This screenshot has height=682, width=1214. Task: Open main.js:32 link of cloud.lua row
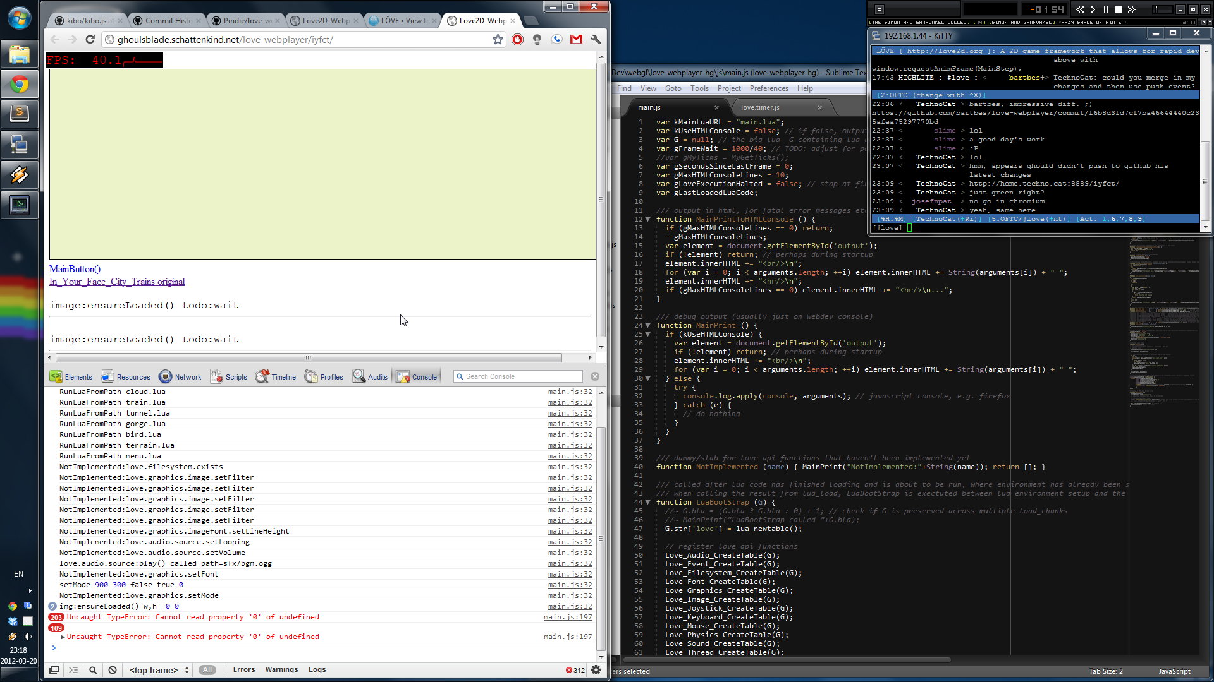click(x=570, y=392)
